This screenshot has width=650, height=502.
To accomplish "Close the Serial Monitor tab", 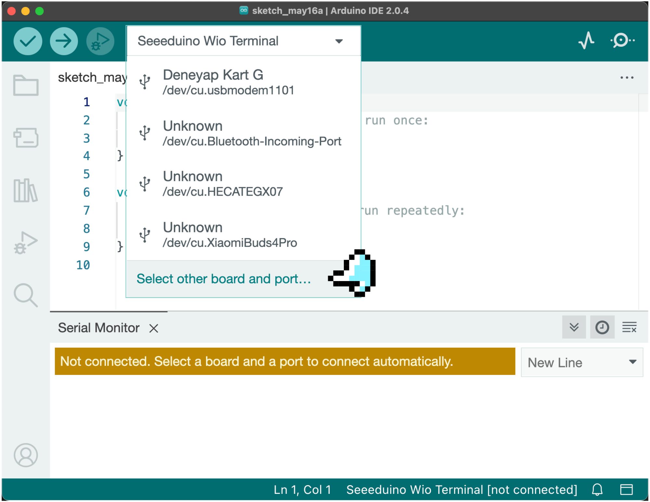I will pyautogui.click(x=154, y=328).
